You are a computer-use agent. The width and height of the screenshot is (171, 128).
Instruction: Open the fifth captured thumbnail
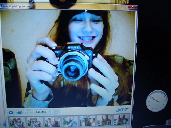coord(87,121)
